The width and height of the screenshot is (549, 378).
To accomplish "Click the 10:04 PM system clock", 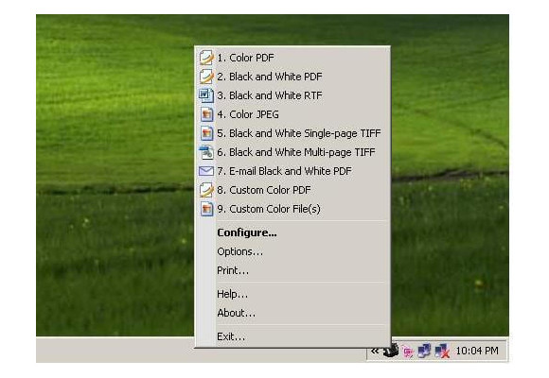I will (477, 351).
